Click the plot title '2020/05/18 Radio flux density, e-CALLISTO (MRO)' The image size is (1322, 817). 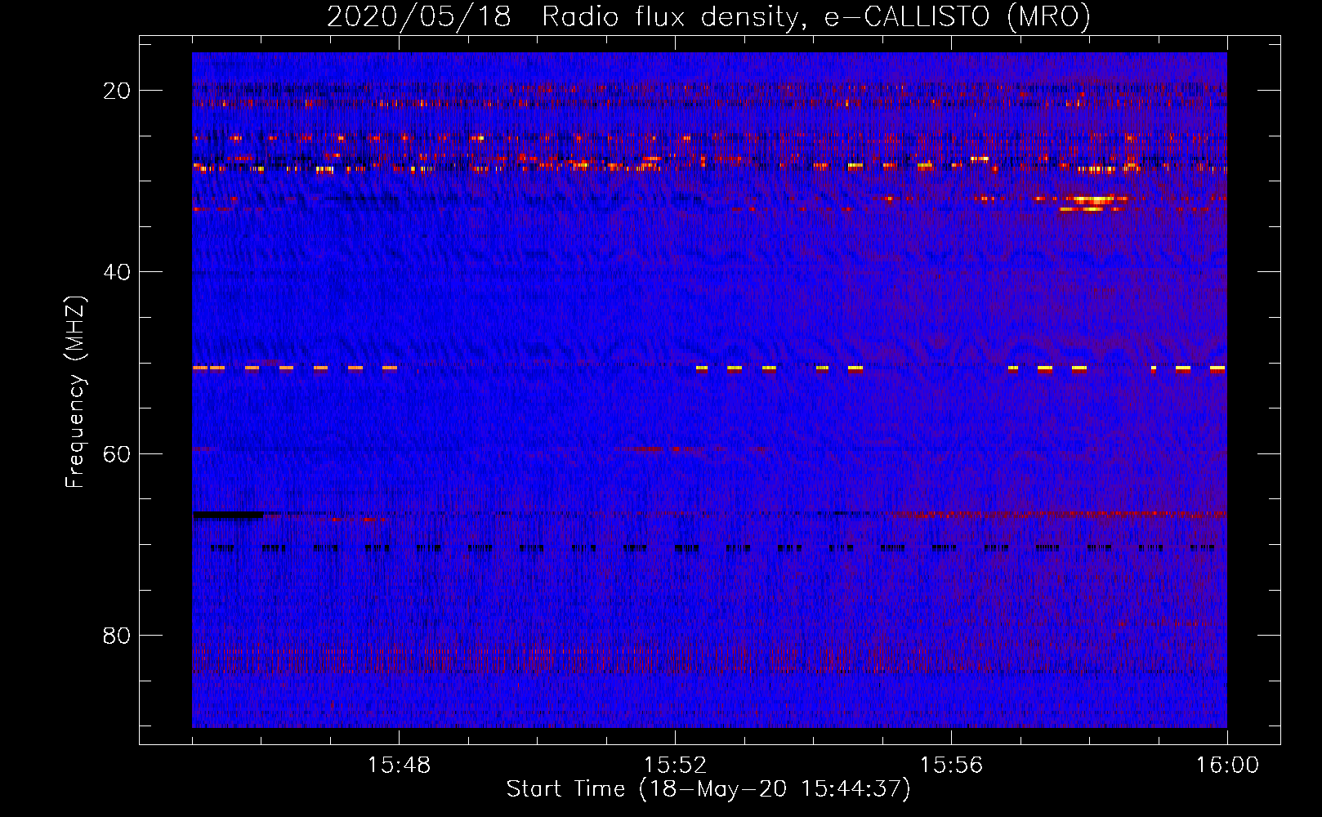click(708, 16)
